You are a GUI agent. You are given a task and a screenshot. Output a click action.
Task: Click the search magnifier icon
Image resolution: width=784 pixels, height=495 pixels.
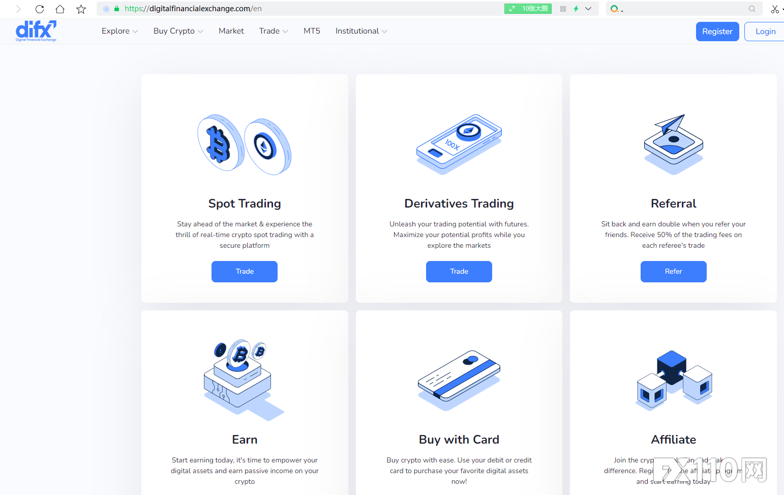(752, 9)
